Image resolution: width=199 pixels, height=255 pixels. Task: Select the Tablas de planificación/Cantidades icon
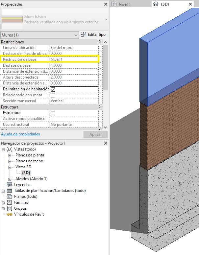pos(10,191)
